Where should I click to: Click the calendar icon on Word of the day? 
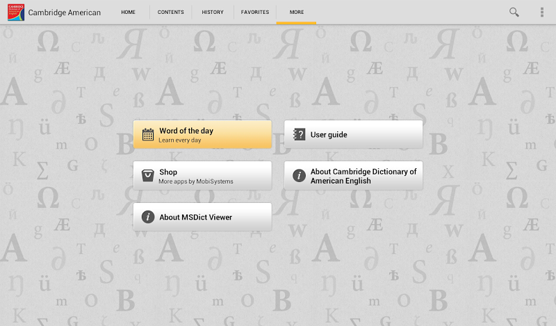[148, 135]
